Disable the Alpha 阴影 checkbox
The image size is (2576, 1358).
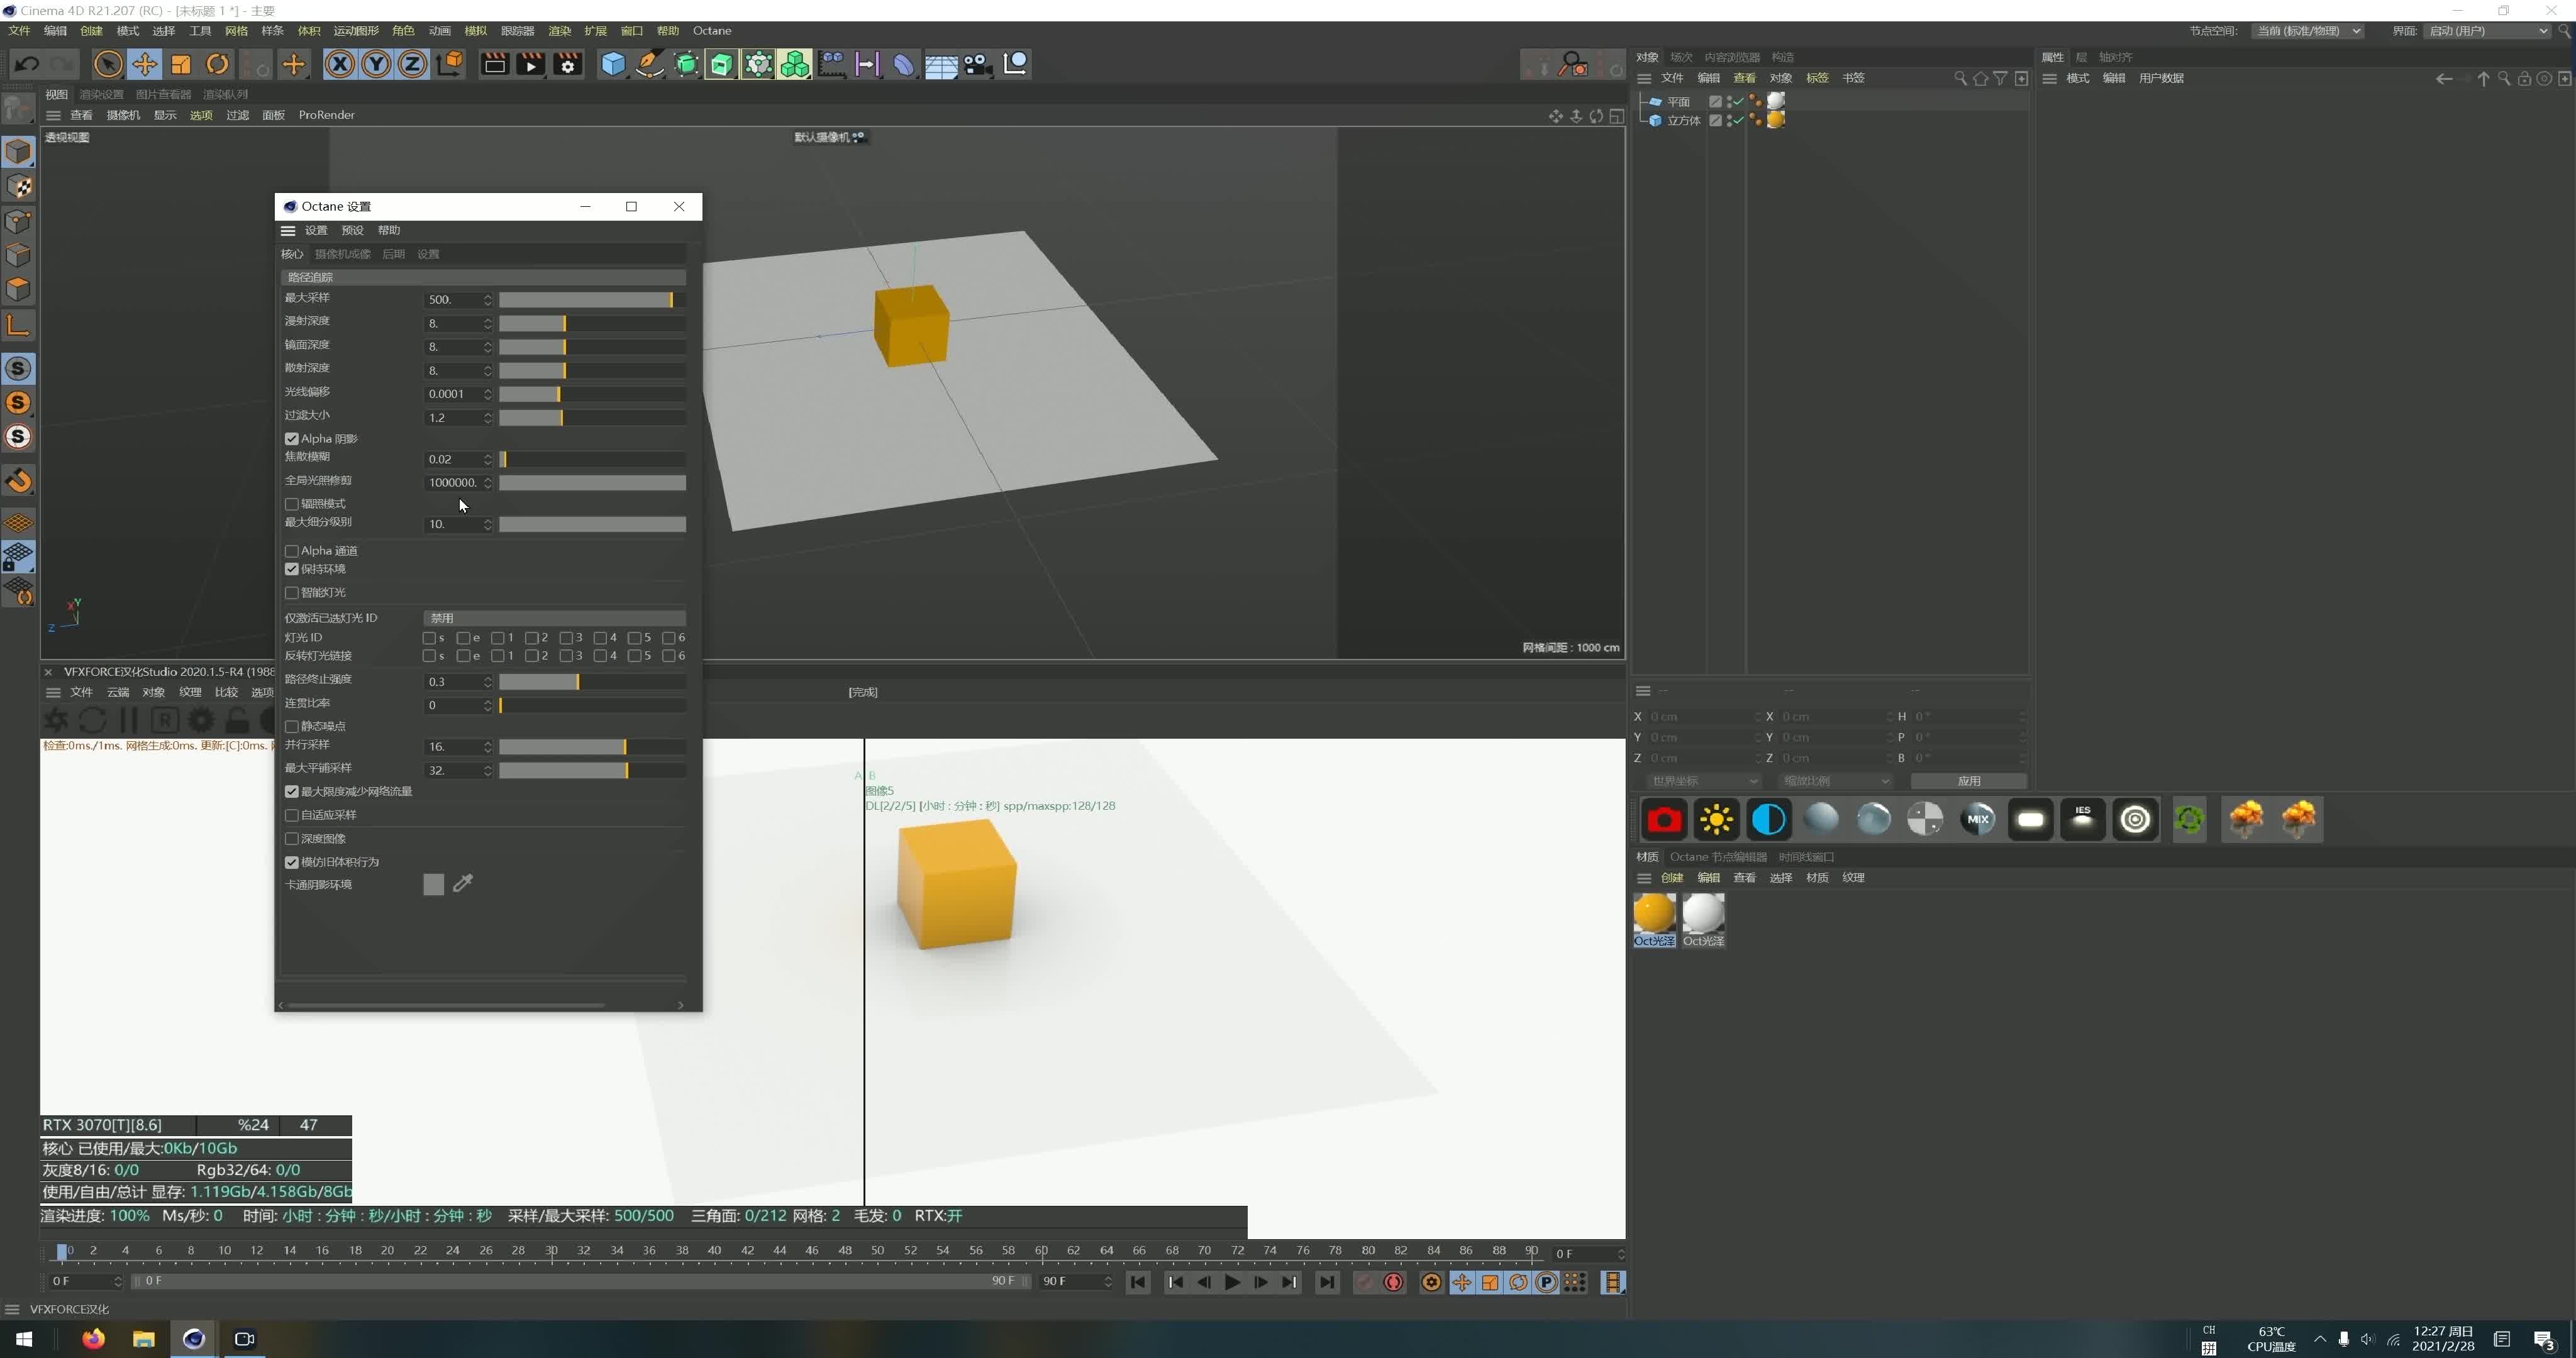tap(292, 439)
